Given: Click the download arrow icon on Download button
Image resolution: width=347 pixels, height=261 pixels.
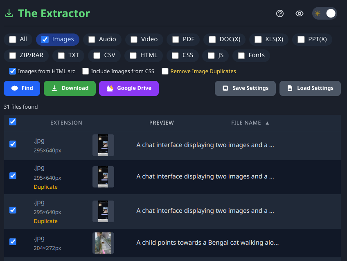Looking at the screenshot, I should [54, 88].
